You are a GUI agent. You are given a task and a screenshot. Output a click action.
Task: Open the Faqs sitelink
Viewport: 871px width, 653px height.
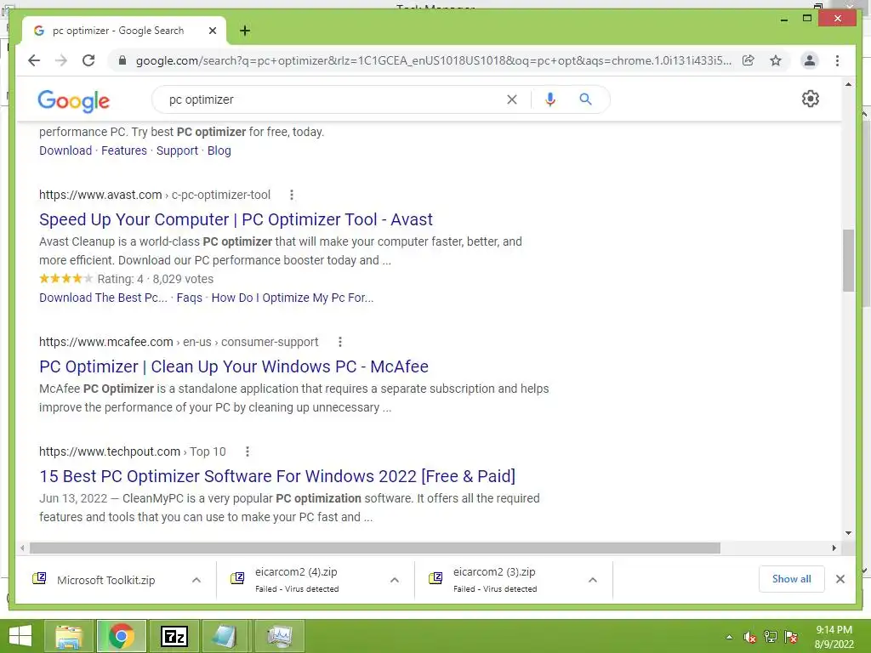pos(190,298)
